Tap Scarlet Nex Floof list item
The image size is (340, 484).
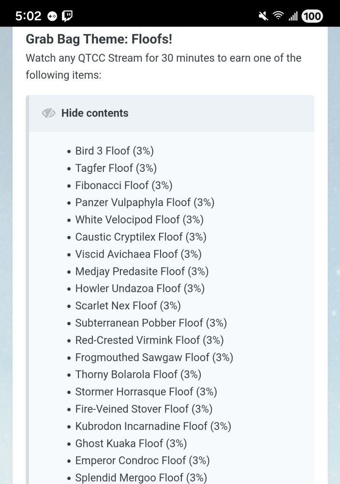(128, 305)
